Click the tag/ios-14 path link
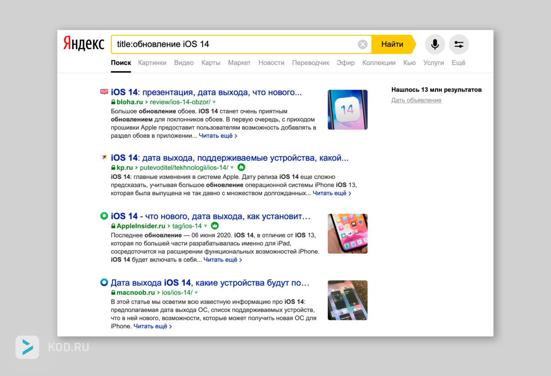 pos(187,226)
